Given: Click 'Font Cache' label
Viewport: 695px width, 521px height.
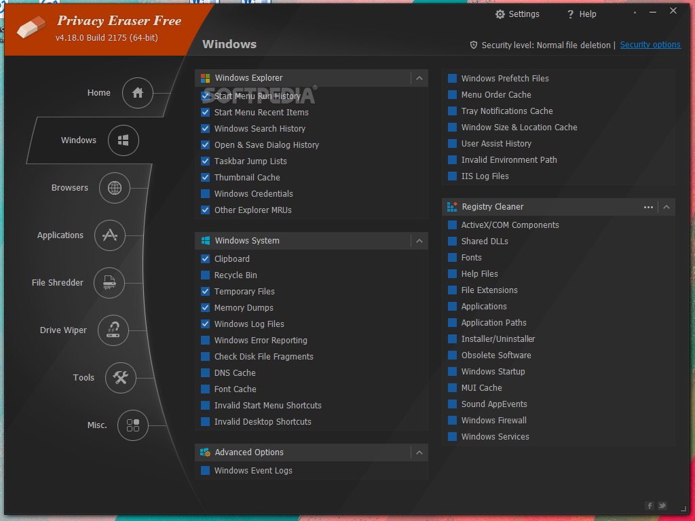Looking at the screenshot, I should click(236, 389).
